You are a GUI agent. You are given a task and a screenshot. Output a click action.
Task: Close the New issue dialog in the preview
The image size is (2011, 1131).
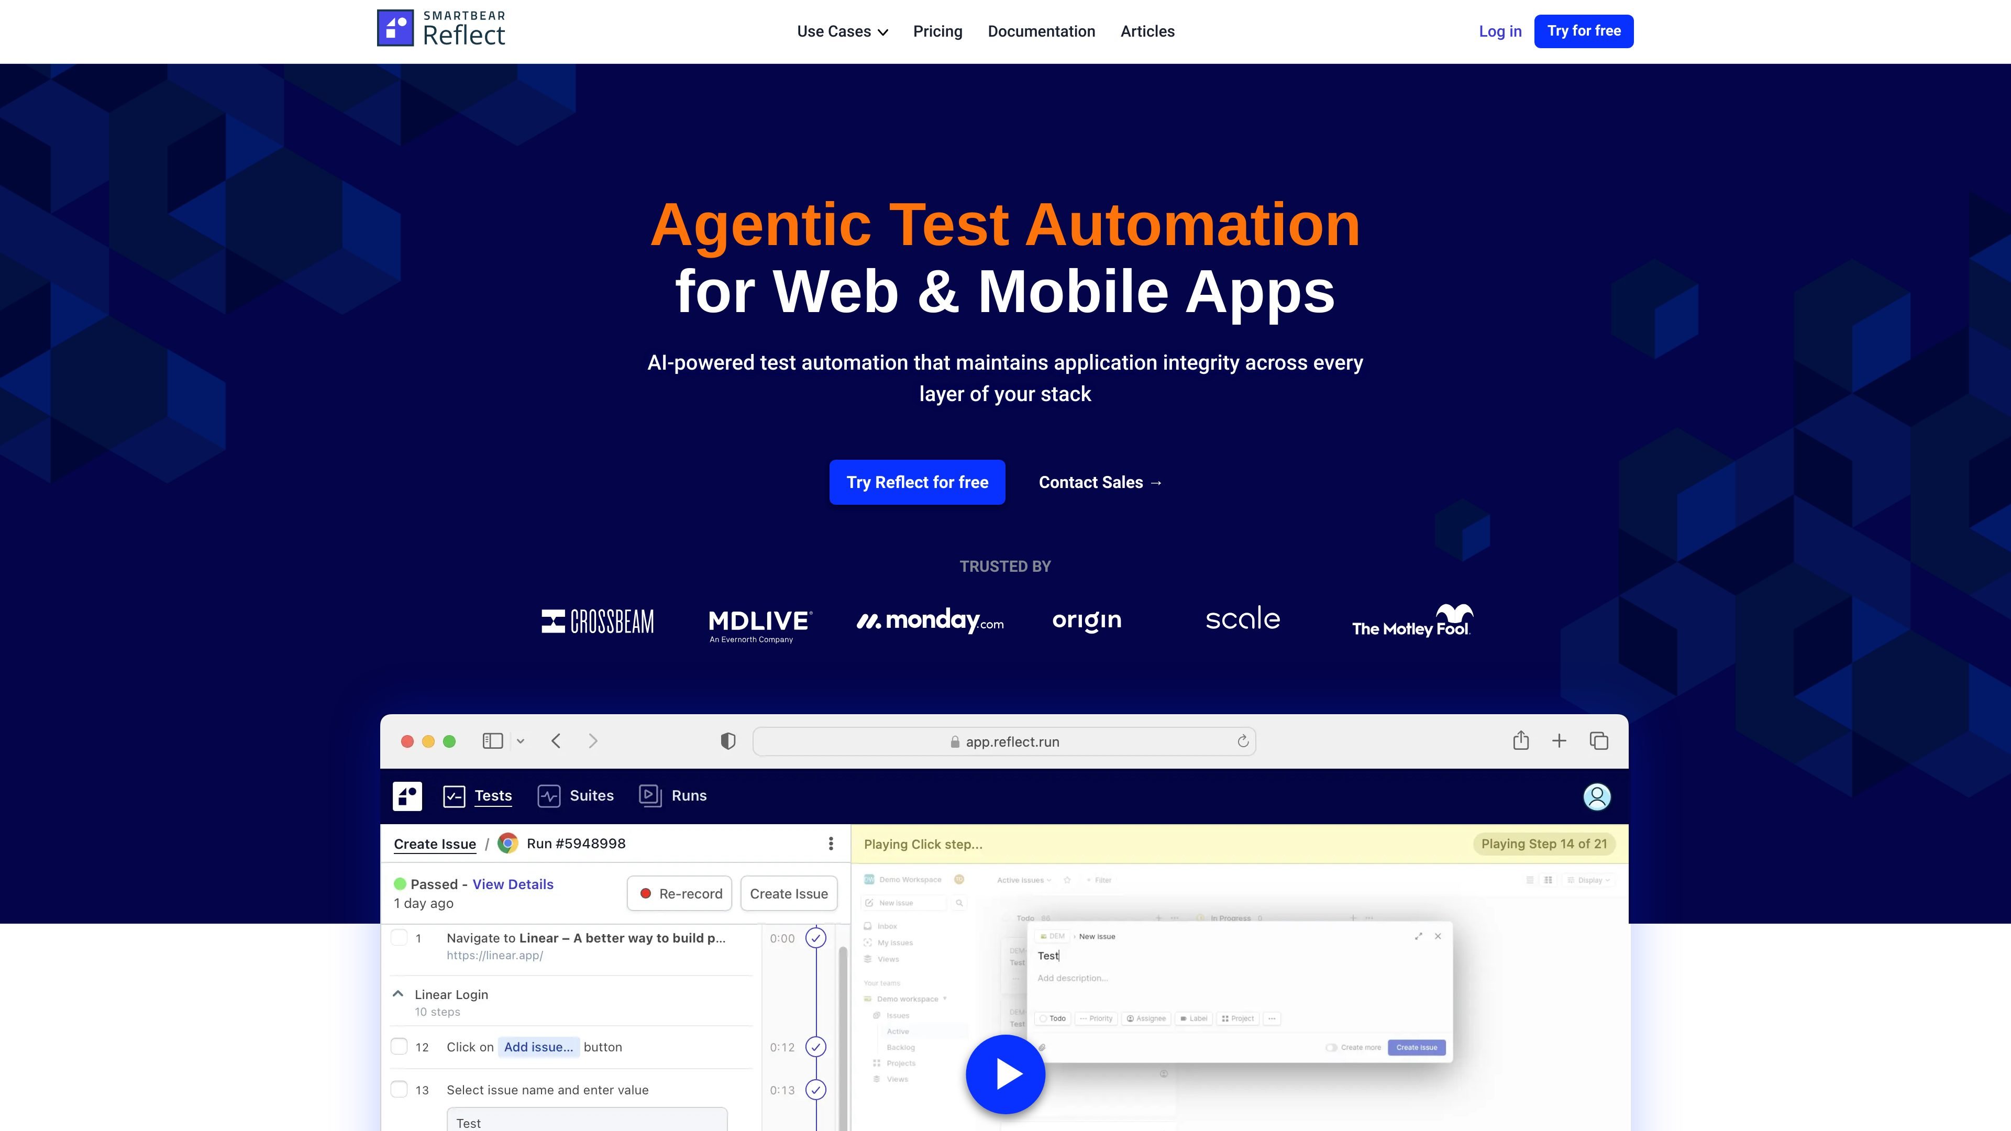[x=1438, y=936]
